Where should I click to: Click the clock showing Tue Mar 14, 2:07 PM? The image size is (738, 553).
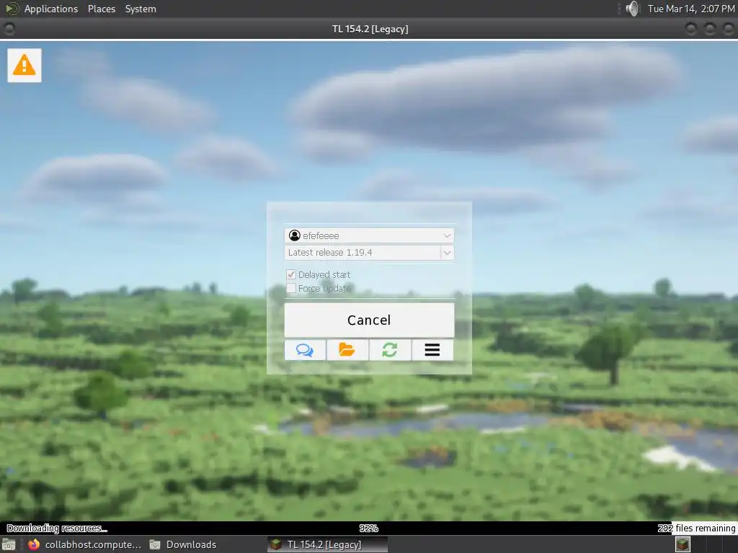[691, 9]
